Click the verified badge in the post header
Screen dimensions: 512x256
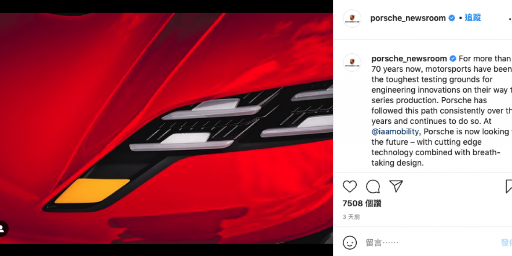452,18
